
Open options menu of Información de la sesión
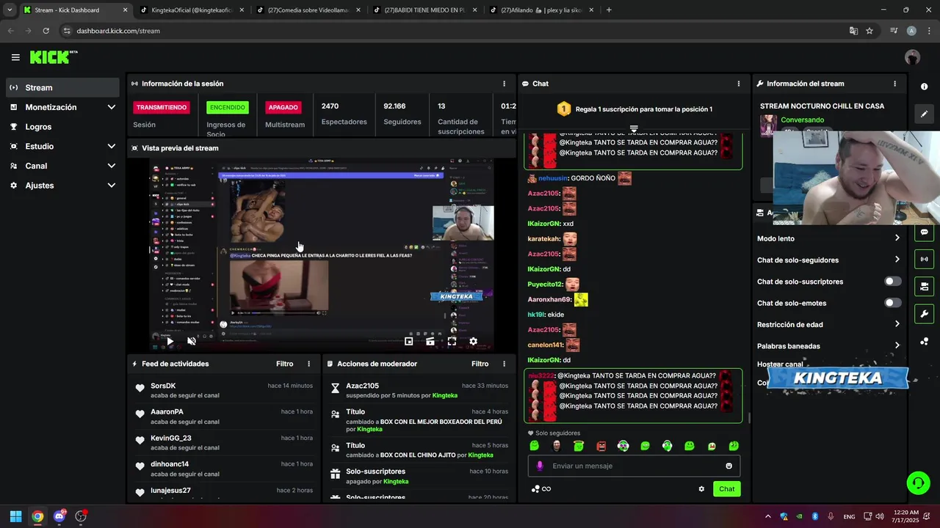pyautogui.click(x=504, y=84)
